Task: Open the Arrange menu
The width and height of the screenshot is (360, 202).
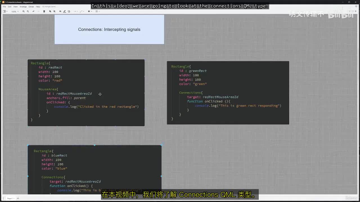Action: [23, 6]
